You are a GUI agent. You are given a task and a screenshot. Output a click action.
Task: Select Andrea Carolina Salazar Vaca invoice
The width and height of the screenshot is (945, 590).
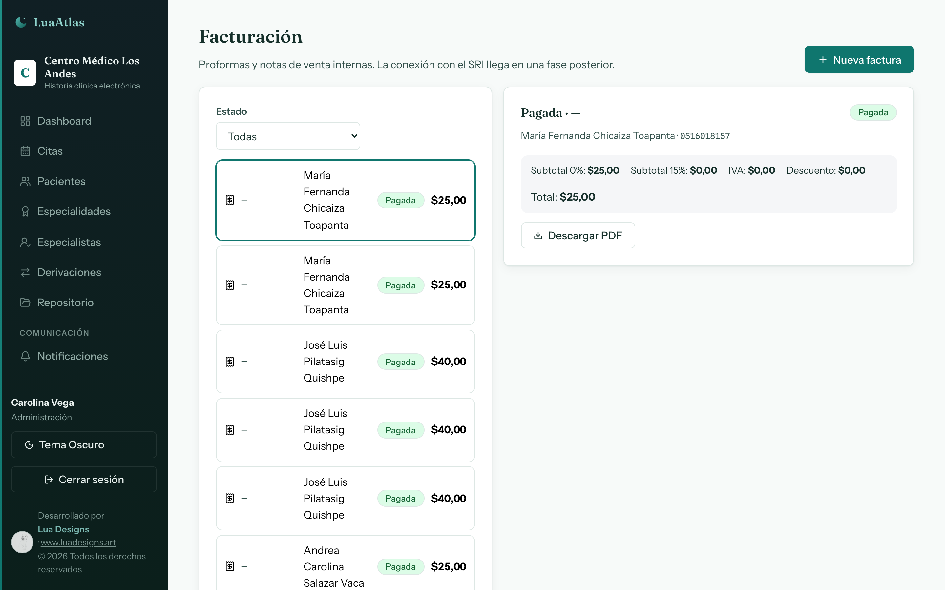point(346,563)
